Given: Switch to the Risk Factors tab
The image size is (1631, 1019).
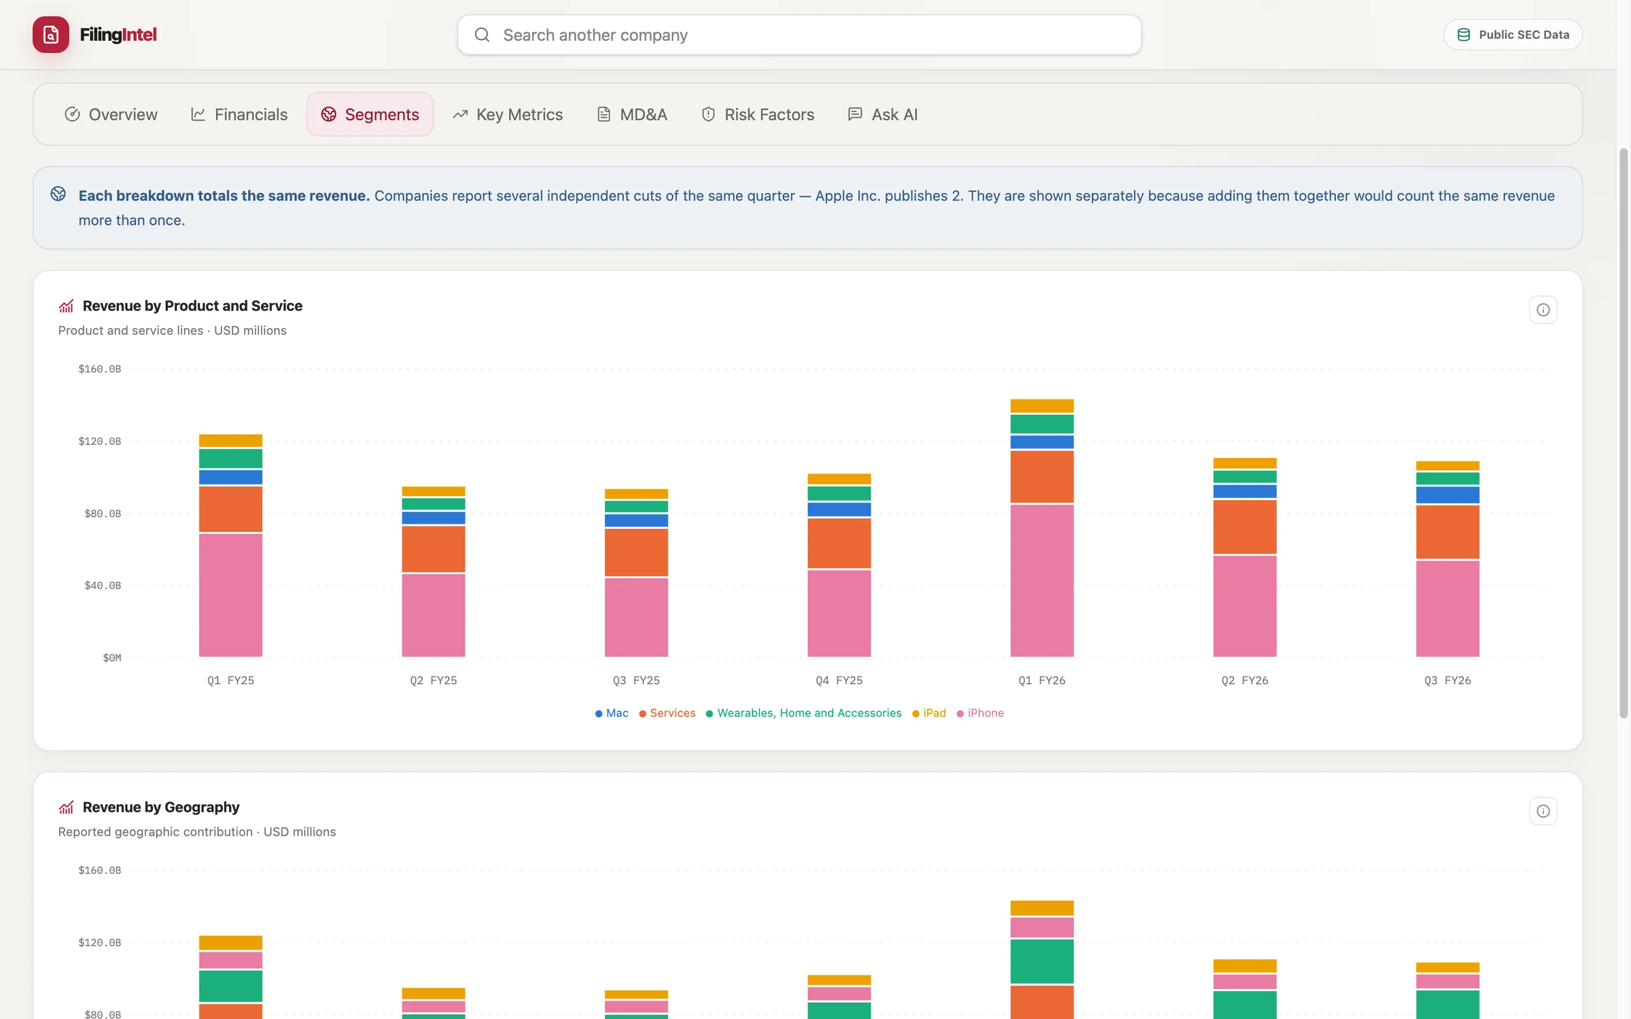Looking at the screenshot, I should tap(758, 114).
